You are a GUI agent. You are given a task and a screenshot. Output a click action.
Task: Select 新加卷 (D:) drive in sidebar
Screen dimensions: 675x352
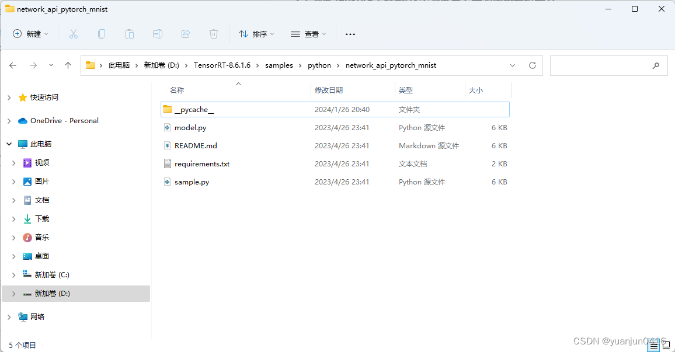point(52,294)
